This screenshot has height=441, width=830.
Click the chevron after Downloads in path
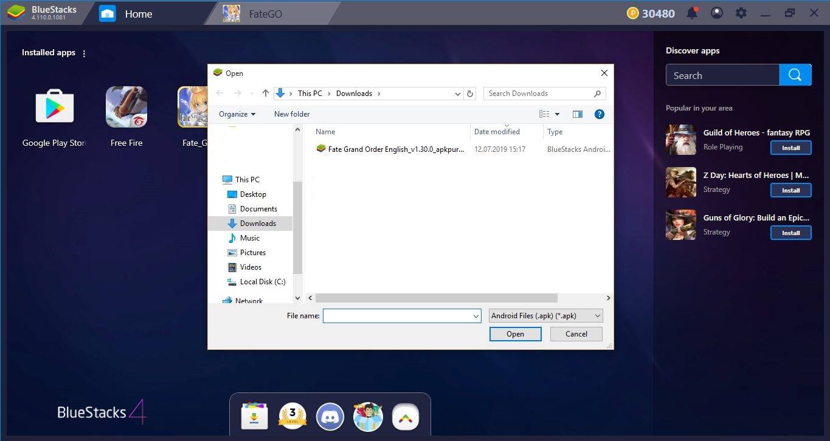(x=379, y=94)
